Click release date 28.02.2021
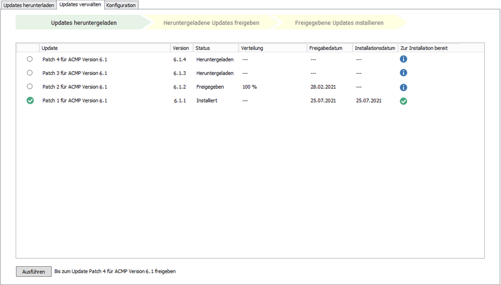501x285 pixels. tap(323, 87)
